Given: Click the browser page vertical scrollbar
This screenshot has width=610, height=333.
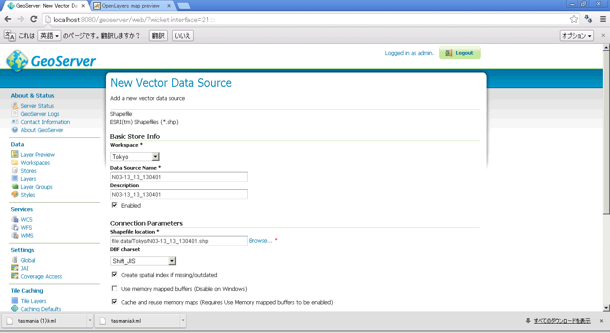Looking at the screenshot, I should [606, 134].
